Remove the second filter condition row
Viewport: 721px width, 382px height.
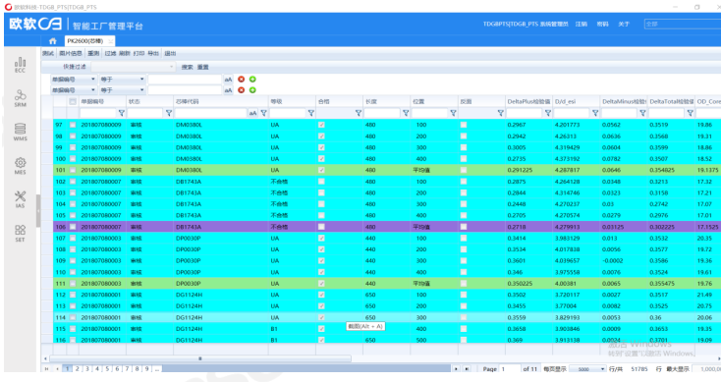241,90
